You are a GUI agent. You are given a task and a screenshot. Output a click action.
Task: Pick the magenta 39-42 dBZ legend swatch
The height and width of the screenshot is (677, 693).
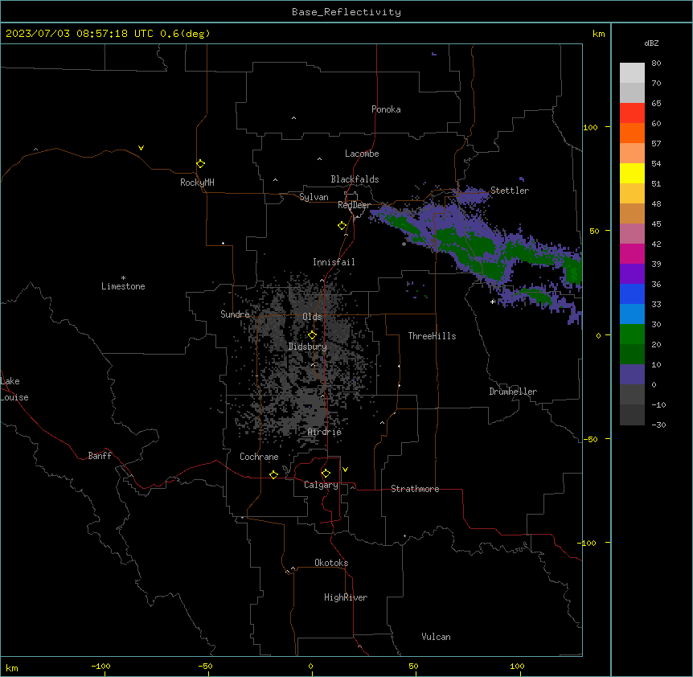[632, 253]
